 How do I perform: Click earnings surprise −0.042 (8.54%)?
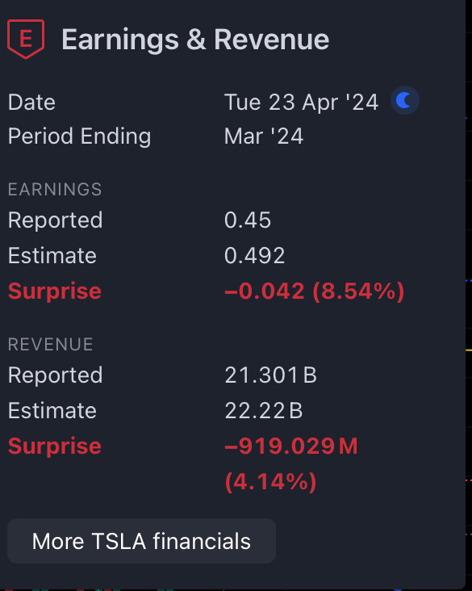point(314,291)
